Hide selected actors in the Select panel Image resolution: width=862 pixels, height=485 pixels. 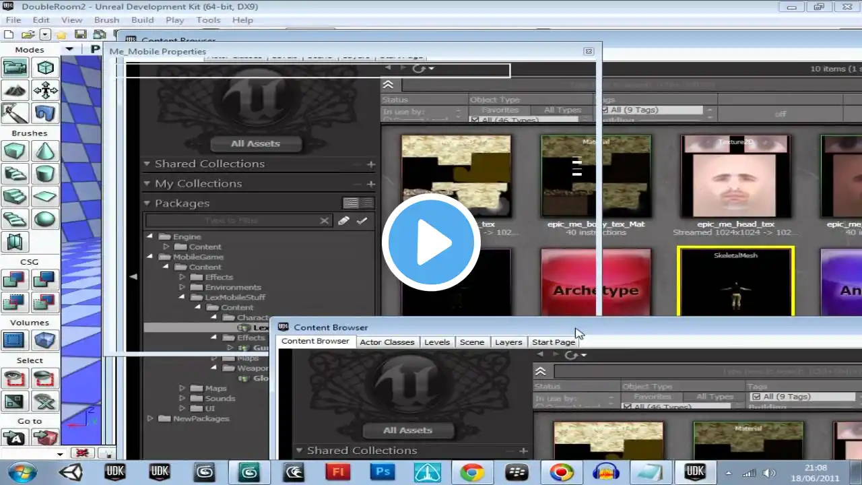45,379
